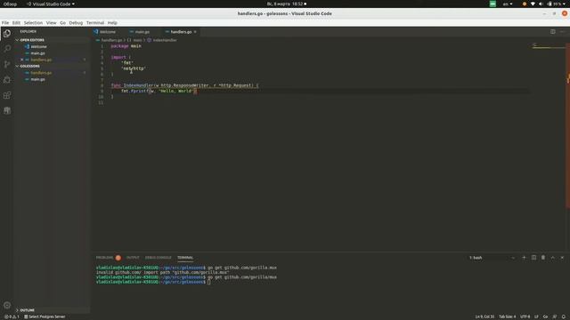Maximize the terminal panel with up chevron
Viewport: 570px width, 320px height.
tap(552, 258)
